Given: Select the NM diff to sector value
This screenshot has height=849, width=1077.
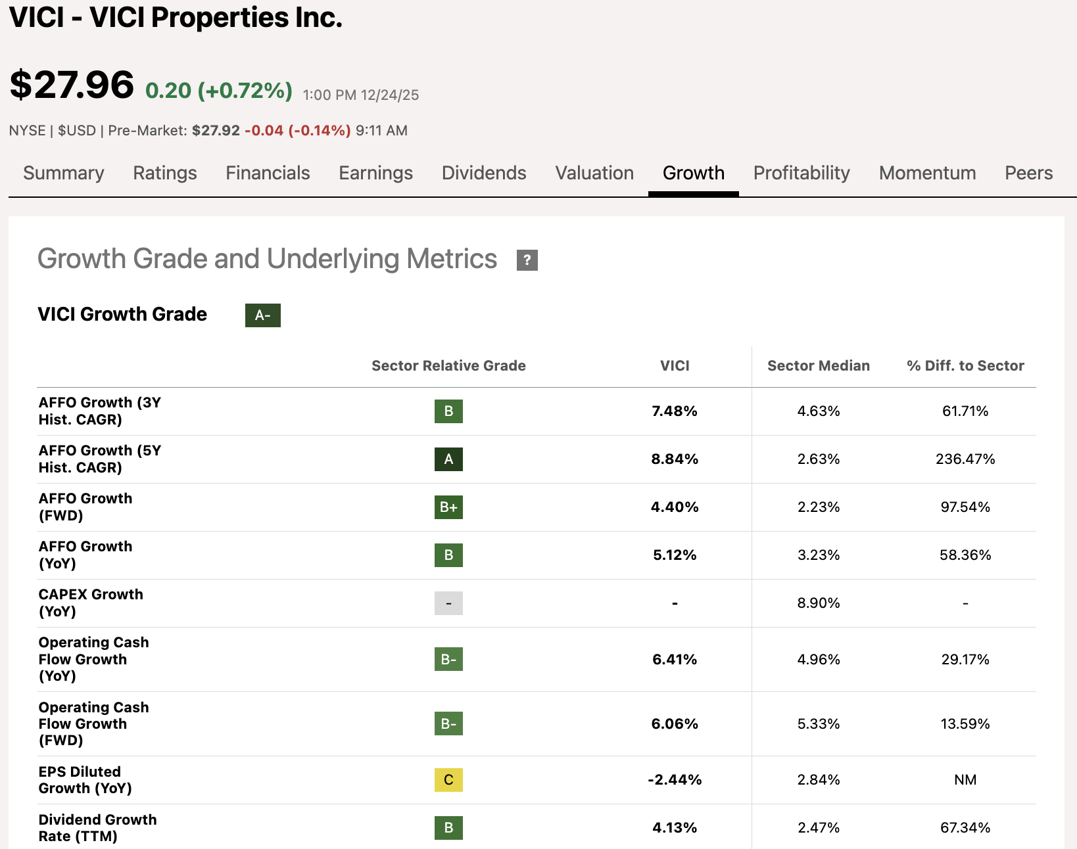Looking at the screenshot, I should click(x=965, y=780).
